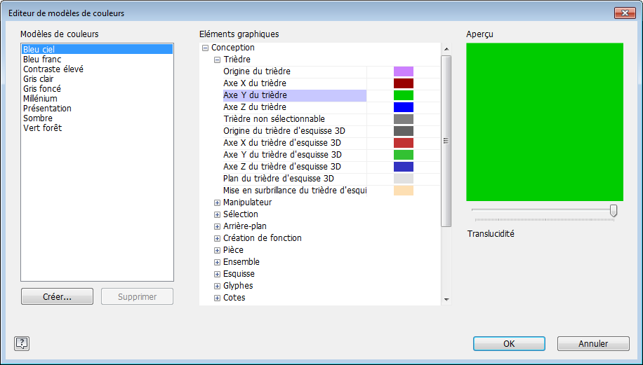Click the green swatch for Axe Y du trièdre
Image resolution: width=643 pixels, height=365 pixels.
pos(404,95)
